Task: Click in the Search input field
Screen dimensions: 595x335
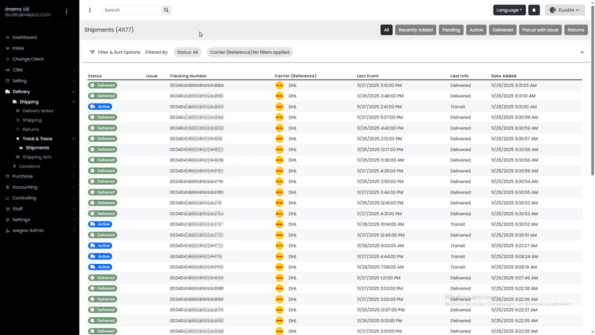Action: click(x=132, y=10)
